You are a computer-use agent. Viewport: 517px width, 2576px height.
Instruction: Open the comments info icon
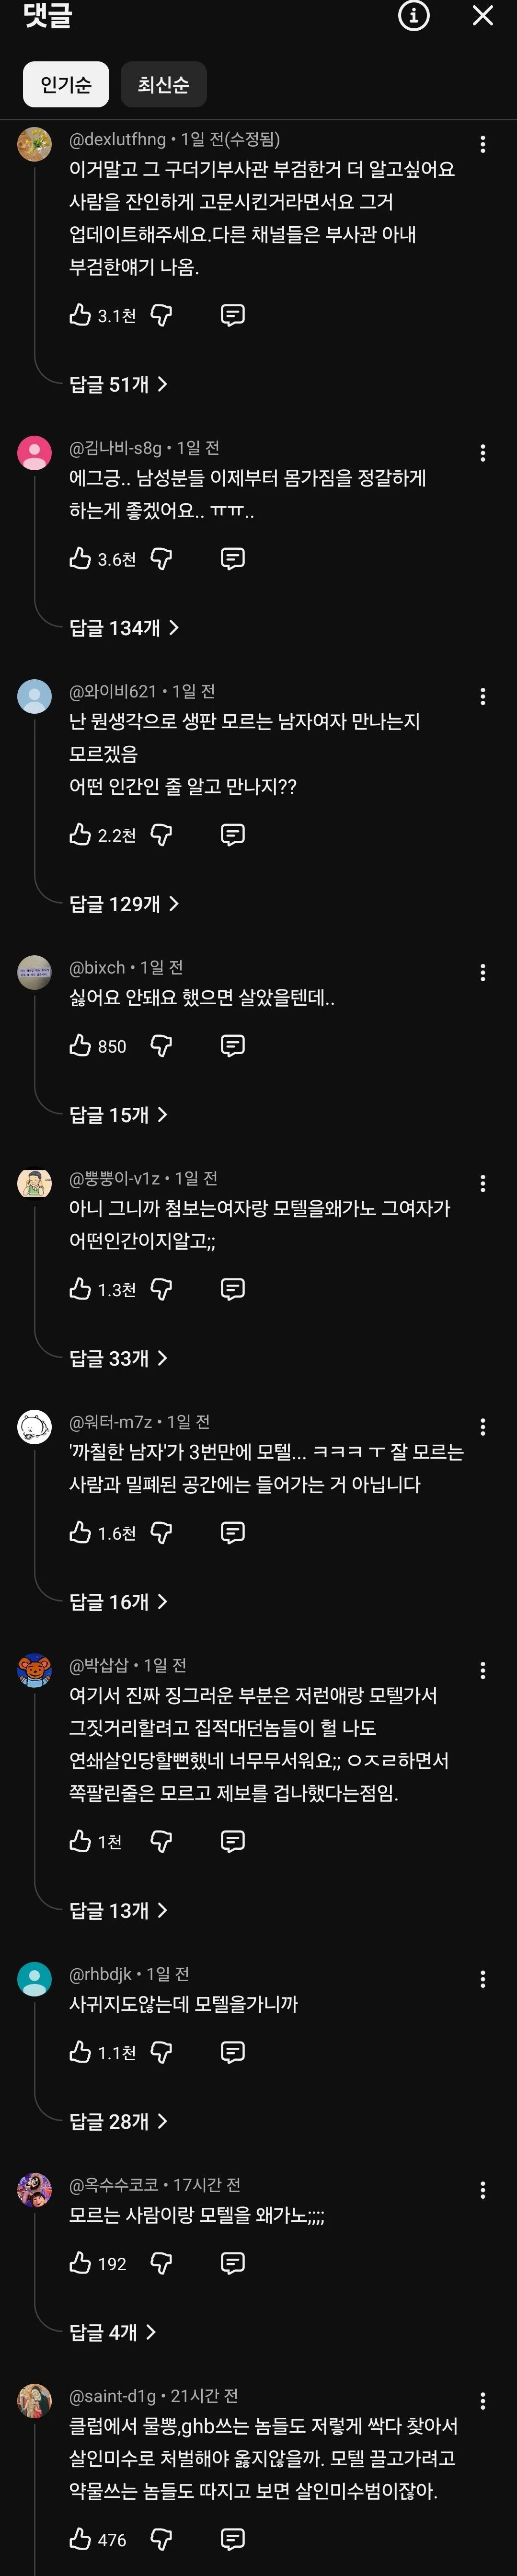[413, 16]
